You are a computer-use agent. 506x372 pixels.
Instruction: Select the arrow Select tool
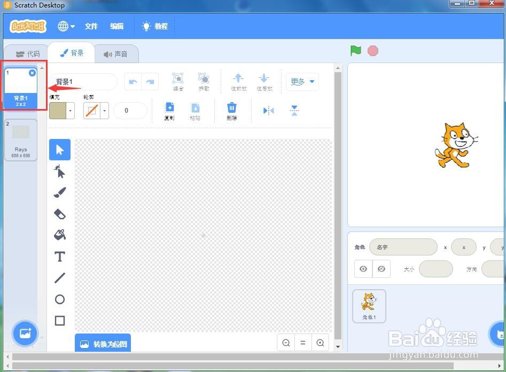click(60, 150)
